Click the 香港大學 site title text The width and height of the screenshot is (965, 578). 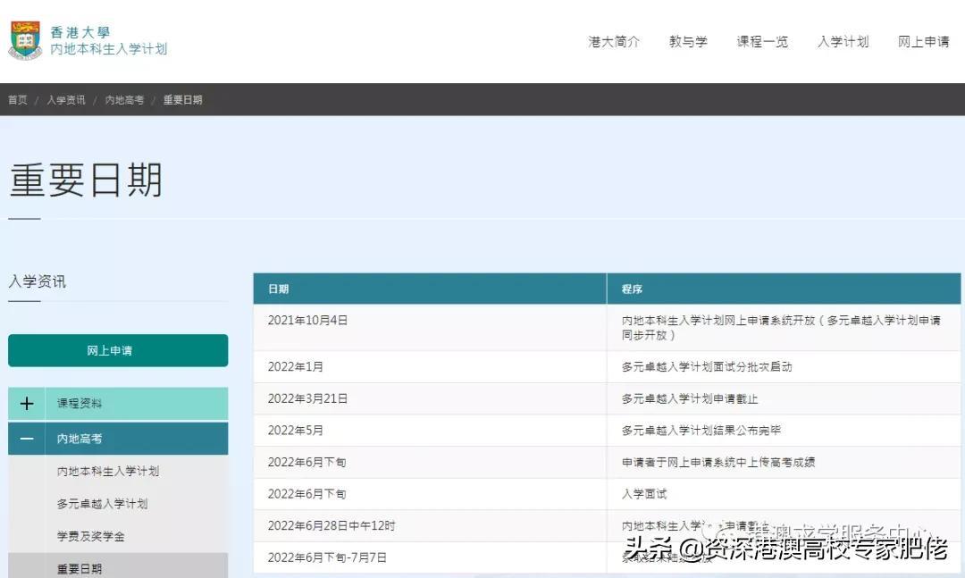pos(80,32)
